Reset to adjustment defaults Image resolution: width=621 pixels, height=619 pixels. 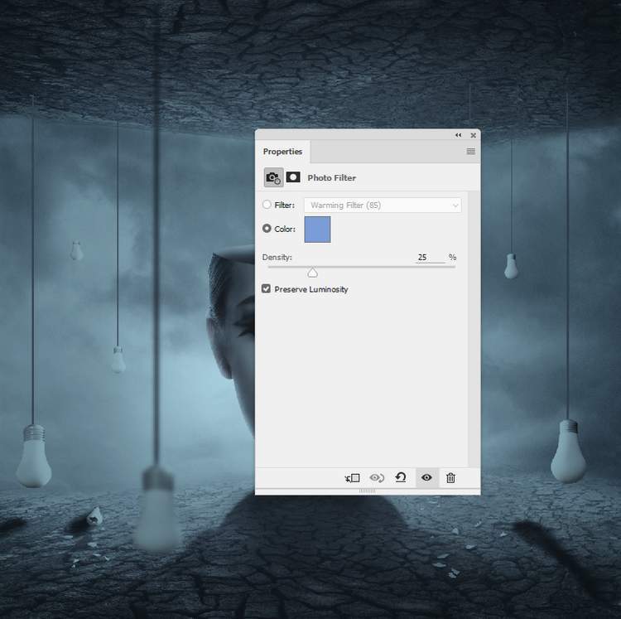pos(401,477)
